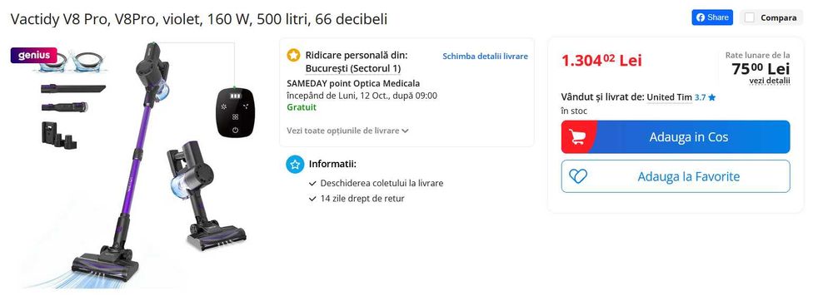Click the blue Informatii star icon
Screen dimensions: 833x306
[295, 164]
